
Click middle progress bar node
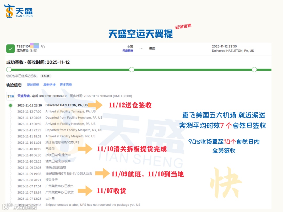coord(132,70)
